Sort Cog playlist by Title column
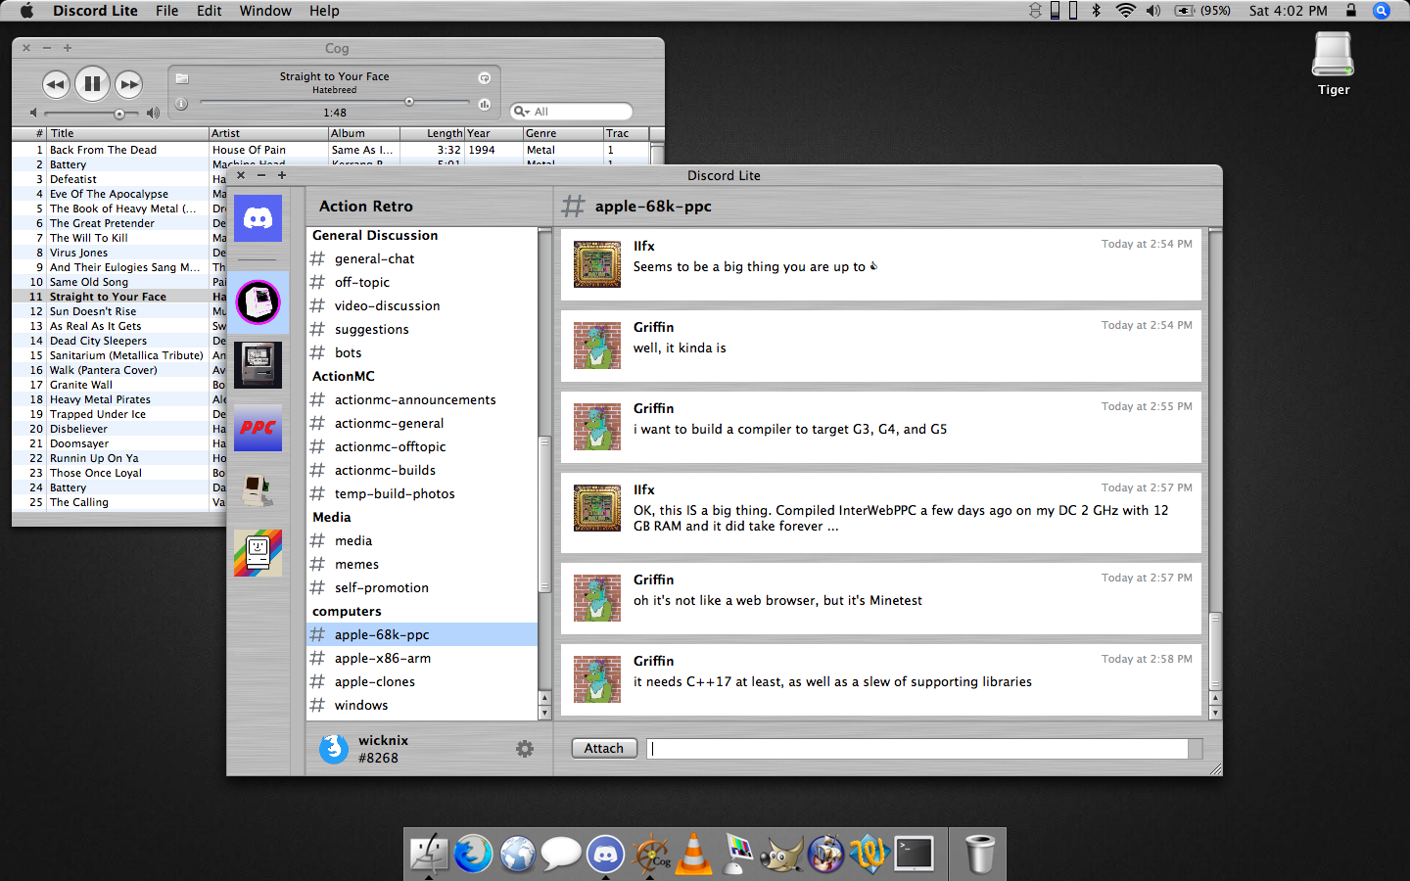Viewport: 1410px width, 881px height. click(x=127, y=133)
